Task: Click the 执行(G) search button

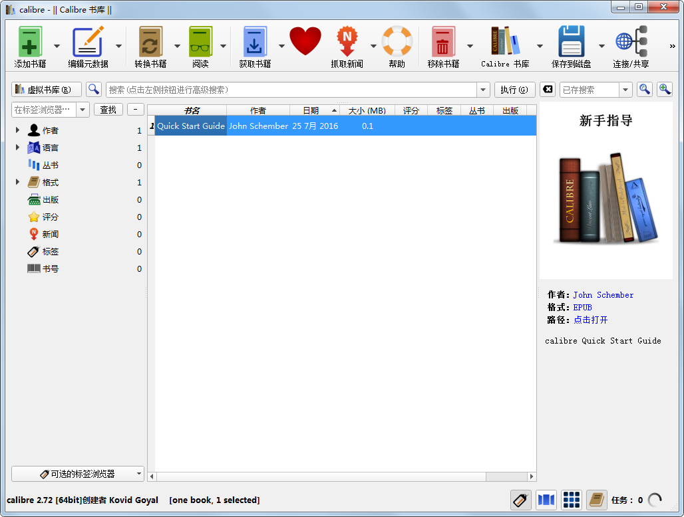Action: click(514, 88)
